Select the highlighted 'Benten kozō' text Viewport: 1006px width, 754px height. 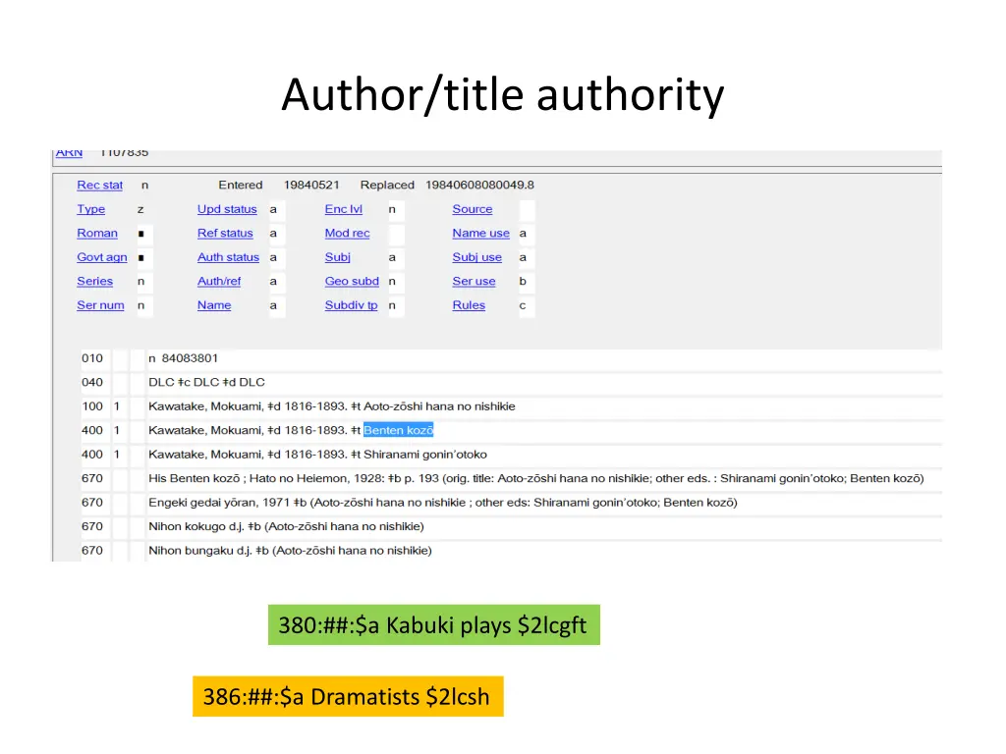[x=399, y=430]
